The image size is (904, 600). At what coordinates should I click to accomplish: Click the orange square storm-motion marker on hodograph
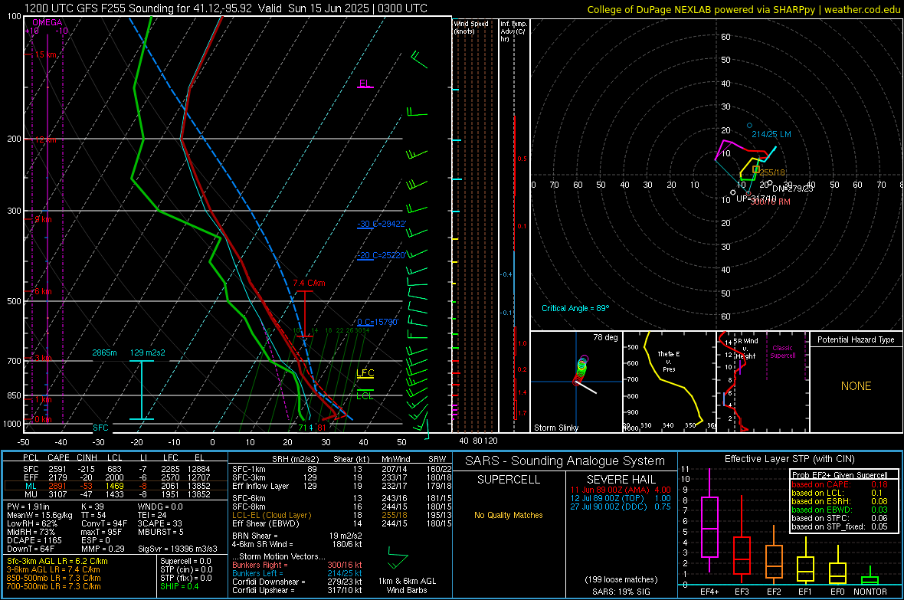click(756, 169)
